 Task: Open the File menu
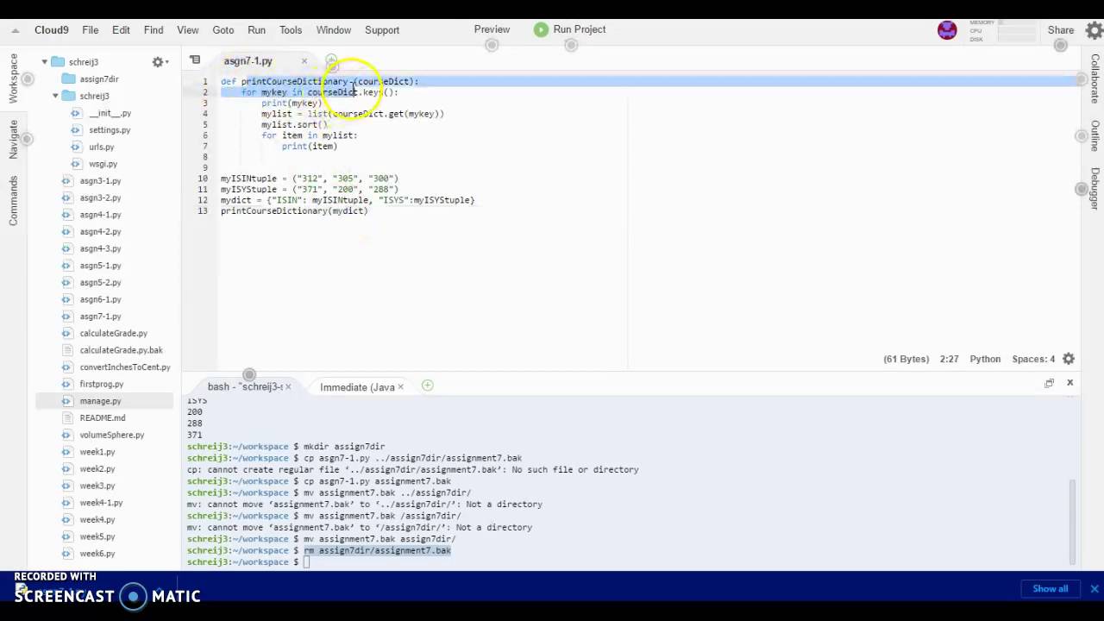tap(90, 30)
